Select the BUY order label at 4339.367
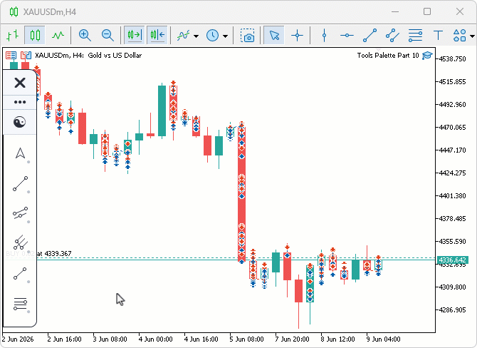This screenshot has height=348, width=477. (38, 254)
